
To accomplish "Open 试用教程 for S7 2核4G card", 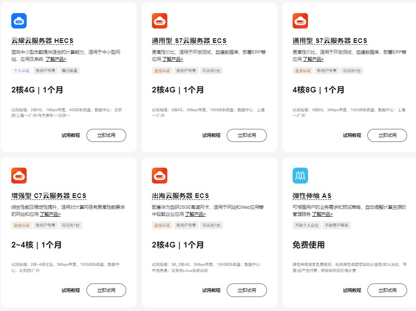I will [x=211, y=135].
